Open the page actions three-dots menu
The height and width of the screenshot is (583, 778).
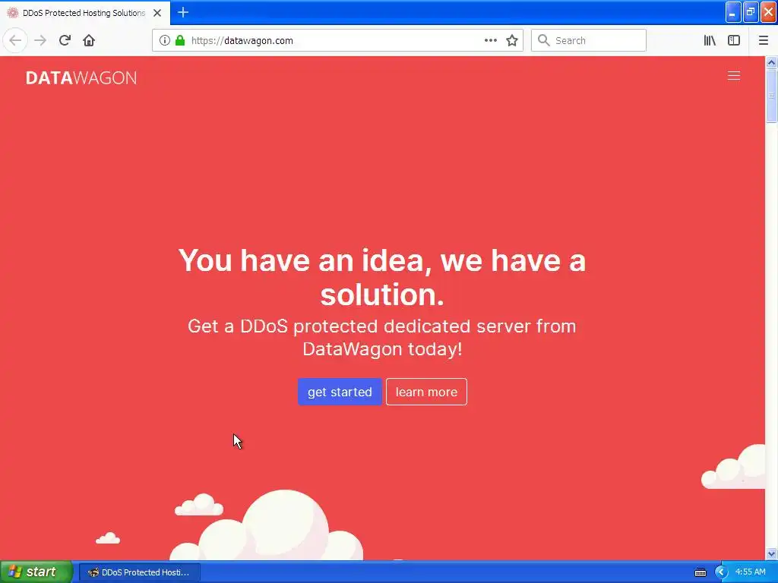[490, 40]
